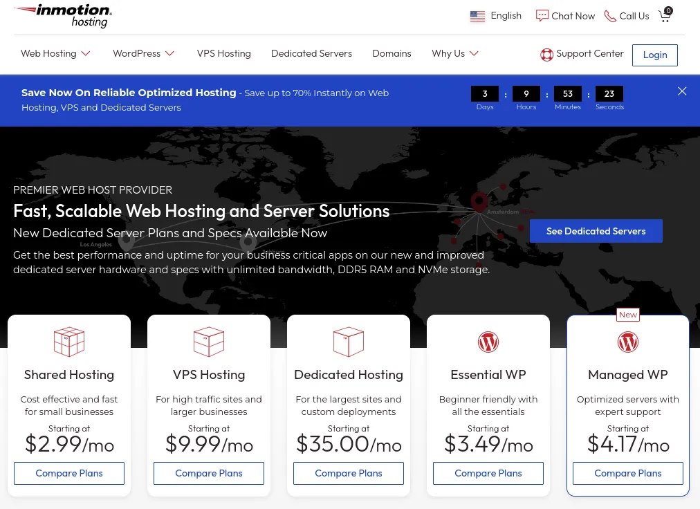This screenshot has height=509, width=700.
Task: Open the Support Center link
Action: pos(590,53)
